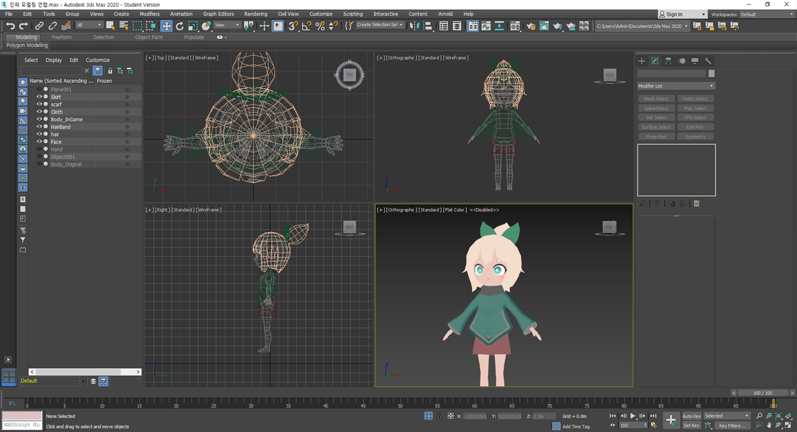The height and width of the screenshot is (432, 797).
Task: Open the Render Setup teapot icon
Action: click(530, 26)
